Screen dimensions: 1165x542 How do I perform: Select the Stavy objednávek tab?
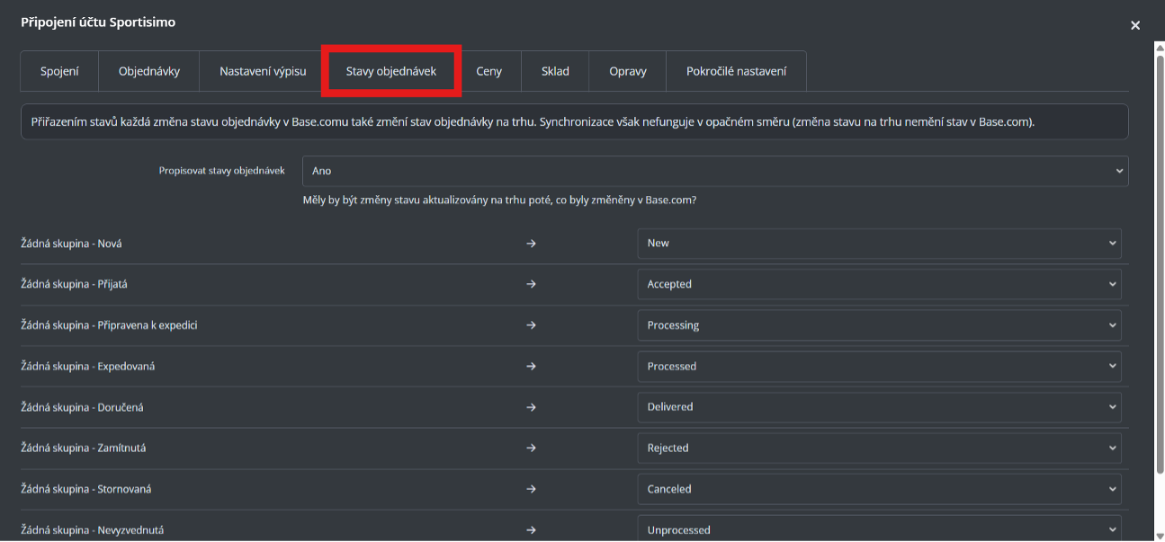pos(391,71)
